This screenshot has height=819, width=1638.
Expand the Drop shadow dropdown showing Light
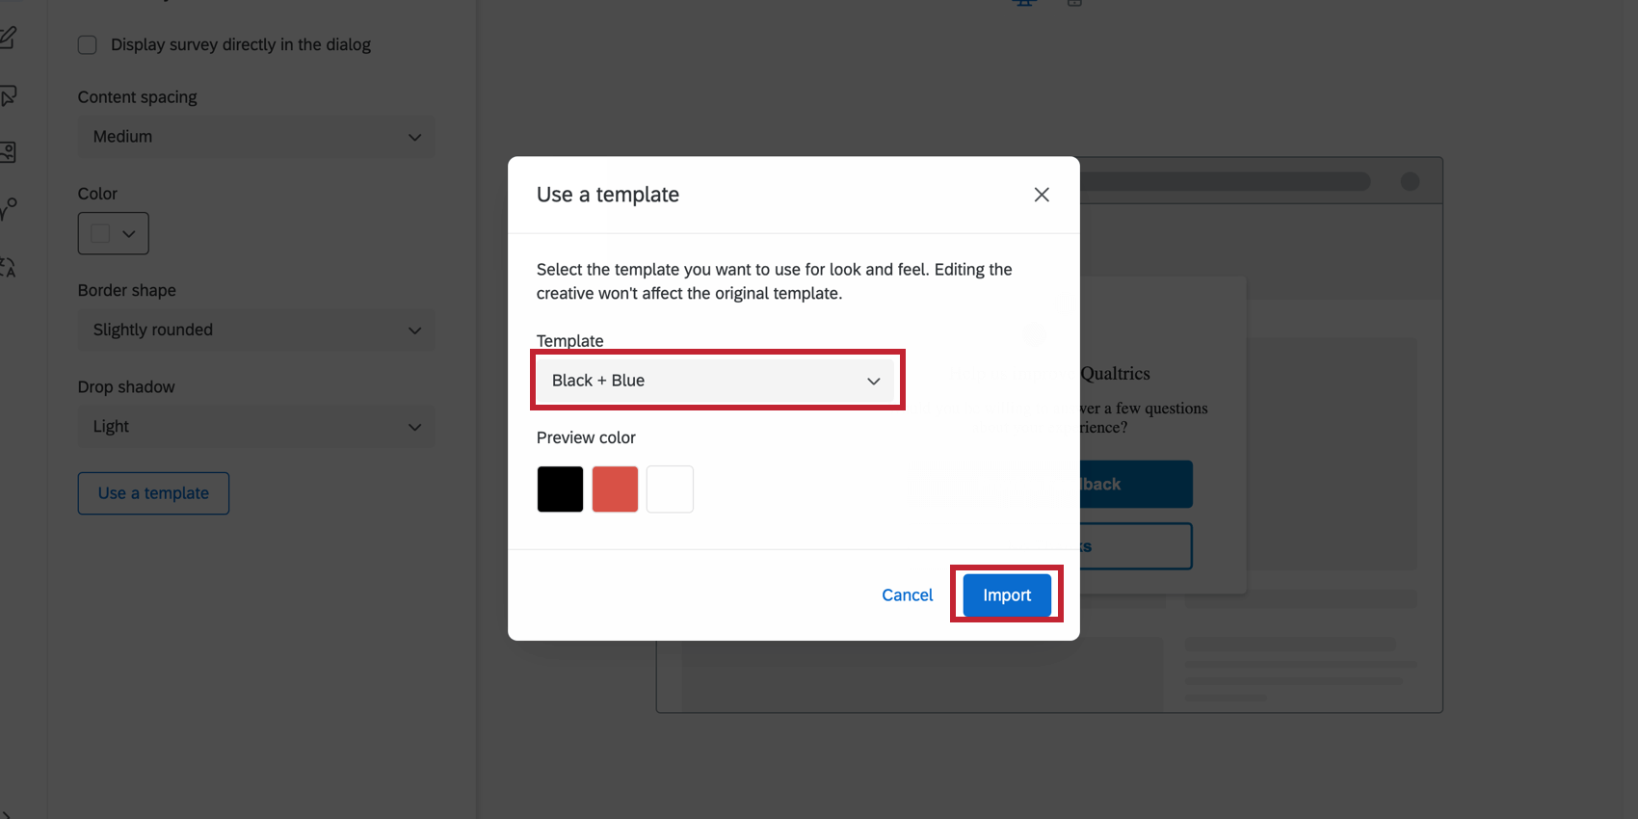click(256, 426)
